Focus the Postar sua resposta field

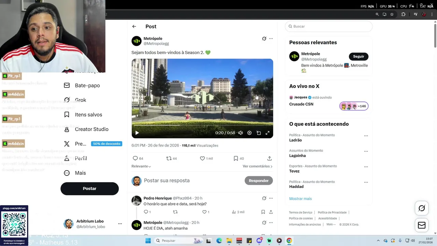click(193, 181)
